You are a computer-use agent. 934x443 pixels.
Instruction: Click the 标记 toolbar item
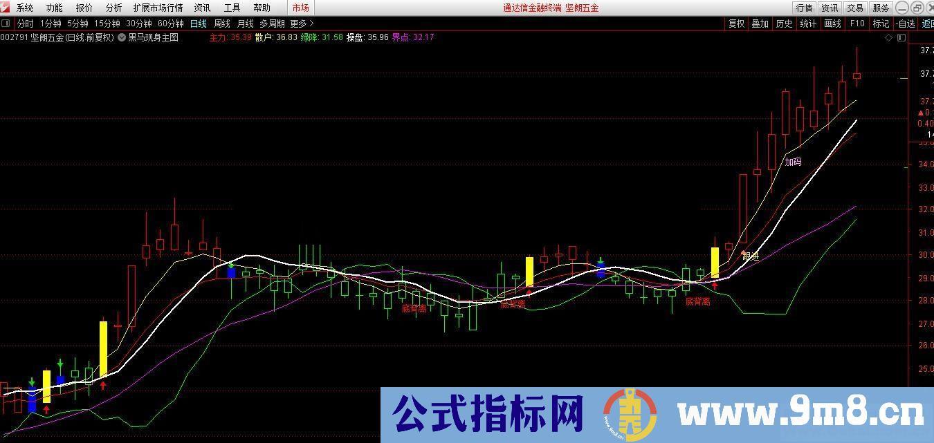click(x=881, y=23)
